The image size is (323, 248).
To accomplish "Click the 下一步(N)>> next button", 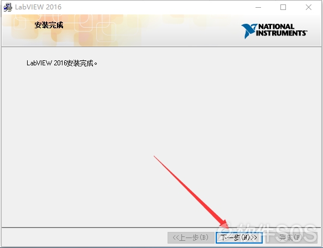I will point(239,237).
